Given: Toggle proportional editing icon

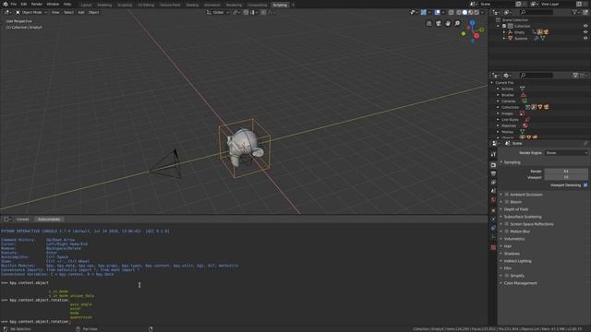Looking at the screenshot, I should 263,12.
